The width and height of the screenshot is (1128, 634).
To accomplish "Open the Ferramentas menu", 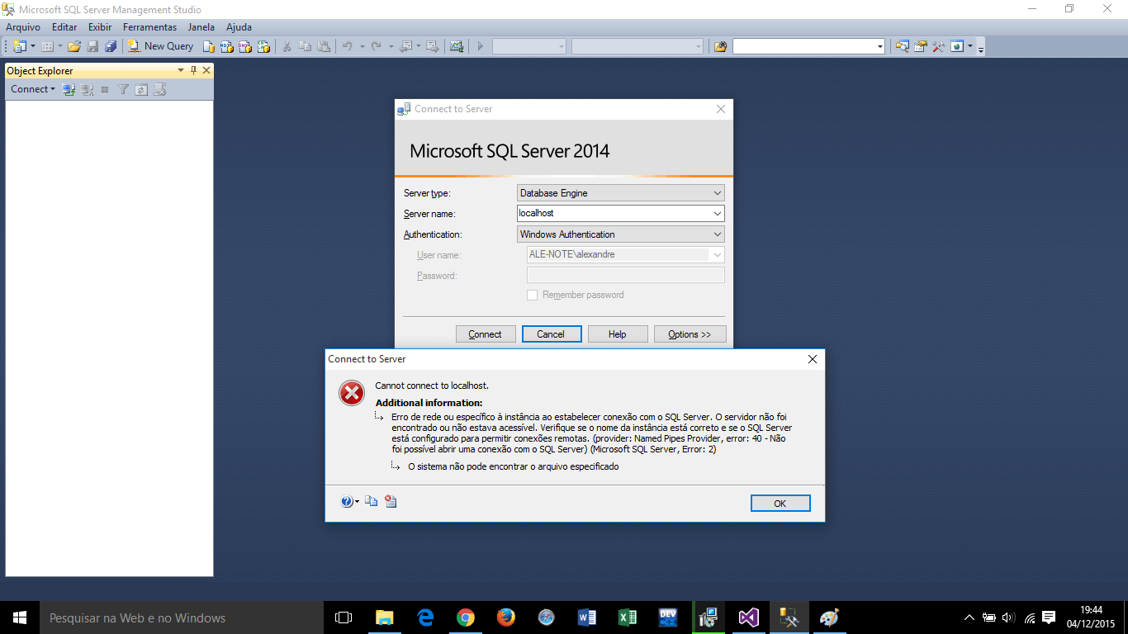I will click(149, 27).
